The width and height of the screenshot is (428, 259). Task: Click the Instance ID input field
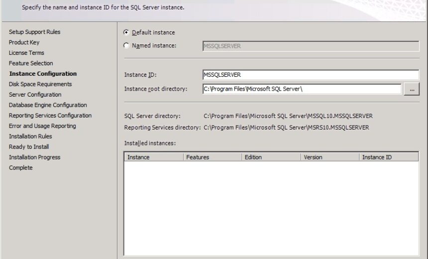click(x=311, y=75)
